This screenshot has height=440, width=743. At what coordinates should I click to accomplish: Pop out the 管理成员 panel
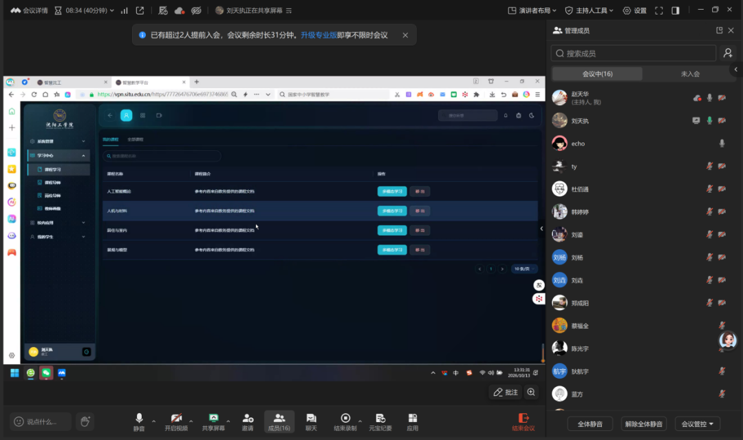(x=720, y=30)
